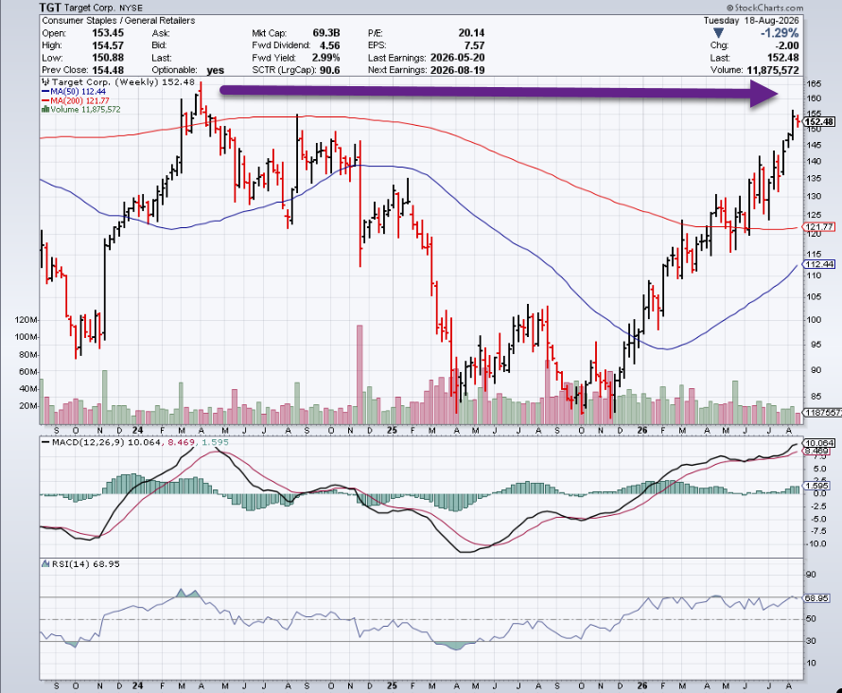
Task: Click the EPS value 7.57
Action: click(475, 45)
